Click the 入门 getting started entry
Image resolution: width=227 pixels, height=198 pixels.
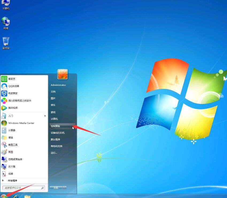click(24, 116)
